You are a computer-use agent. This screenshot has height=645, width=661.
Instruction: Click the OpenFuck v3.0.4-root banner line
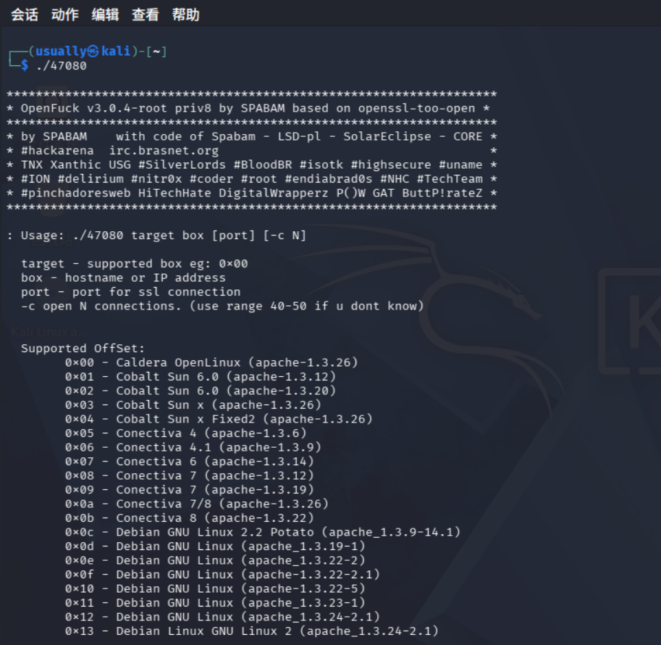(248, 108)
